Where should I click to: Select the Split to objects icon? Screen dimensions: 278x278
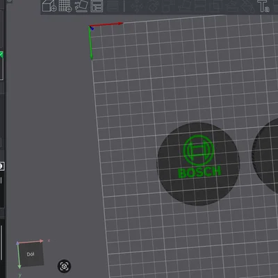[113, 6]
